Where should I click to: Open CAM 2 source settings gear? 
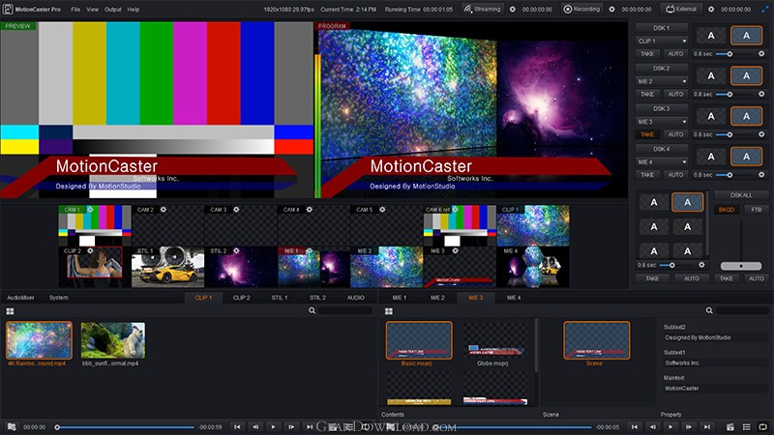[x=164, y=210]
